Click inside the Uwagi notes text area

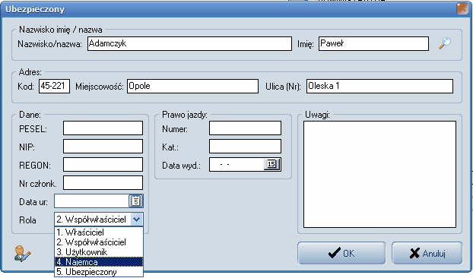(x=379, y=175)
